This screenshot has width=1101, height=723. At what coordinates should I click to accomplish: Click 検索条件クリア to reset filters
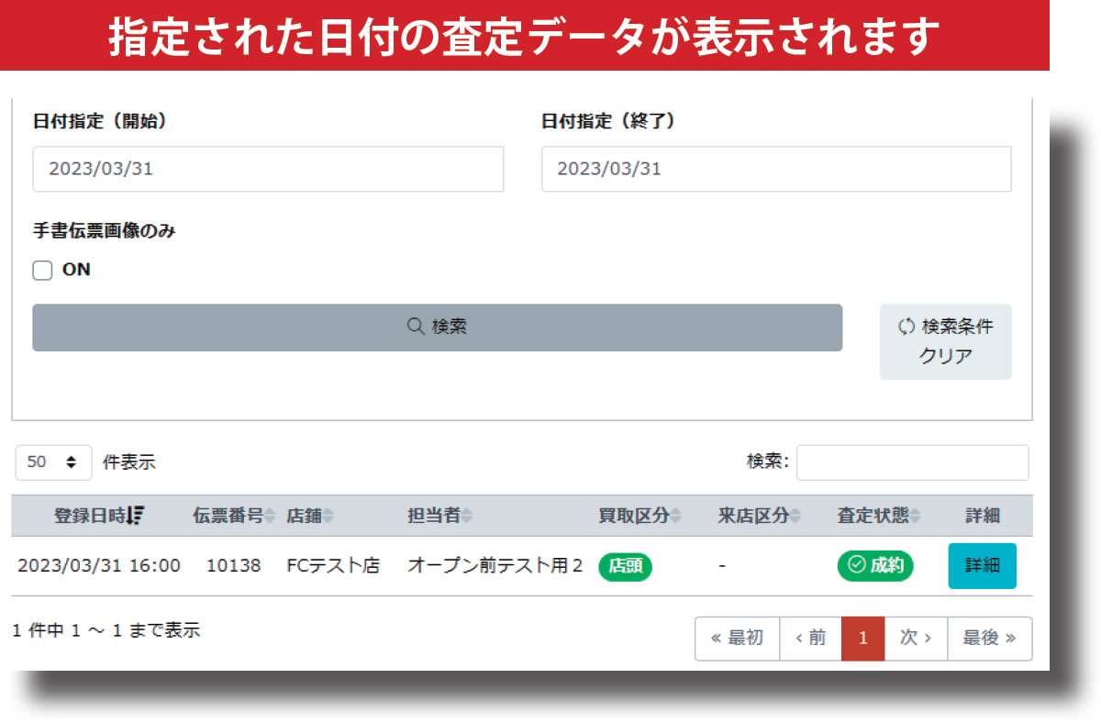pyautogui.click(x=945, y=341)
